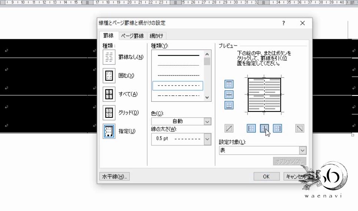Click the ruler column marker near 16

87,3
